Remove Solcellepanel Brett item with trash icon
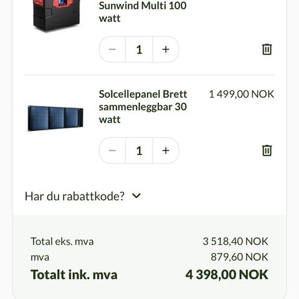The image size is (299, 299). (267, 150)
